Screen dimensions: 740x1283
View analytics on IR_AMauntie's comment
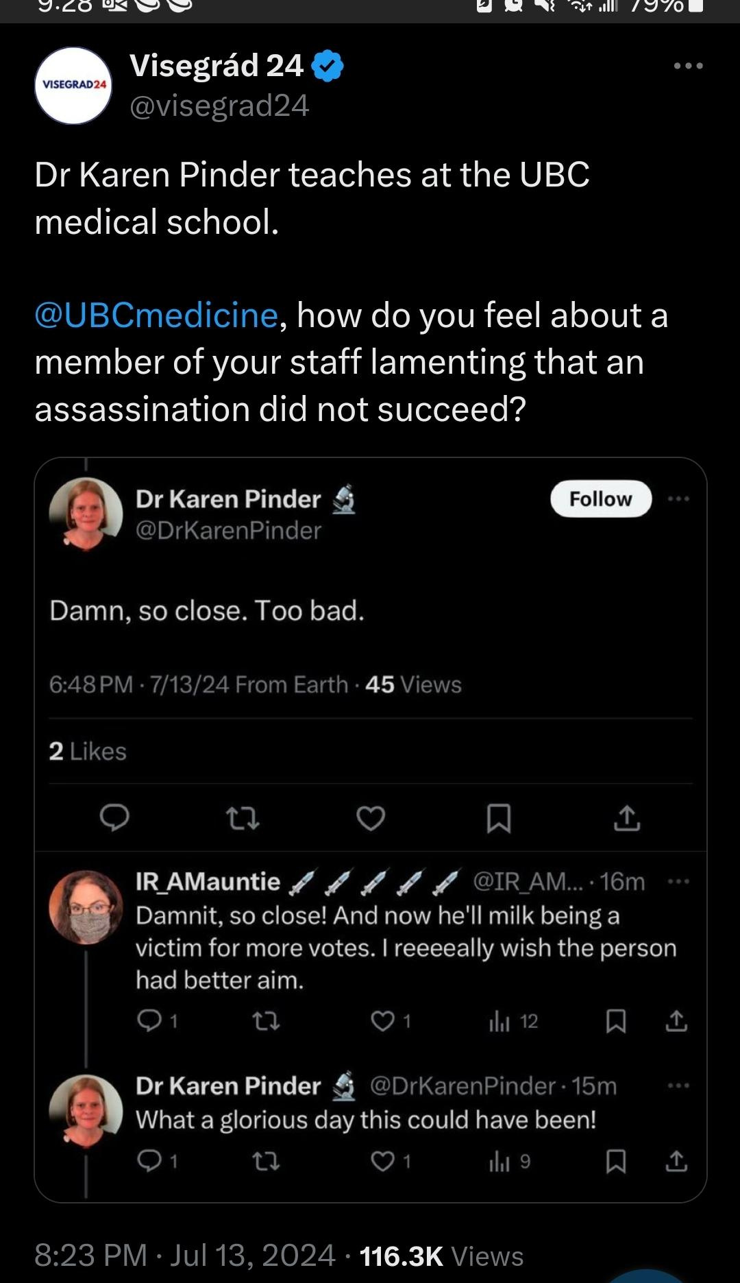click(x=500, y=1022)
